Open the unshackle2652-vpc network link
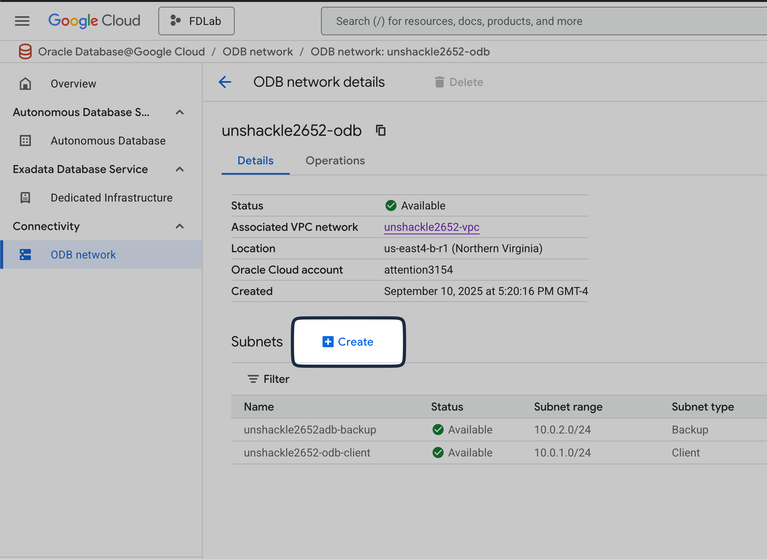The width and height of the screenshot is (767, 559). pyautogui.click(x=432, y=227)
